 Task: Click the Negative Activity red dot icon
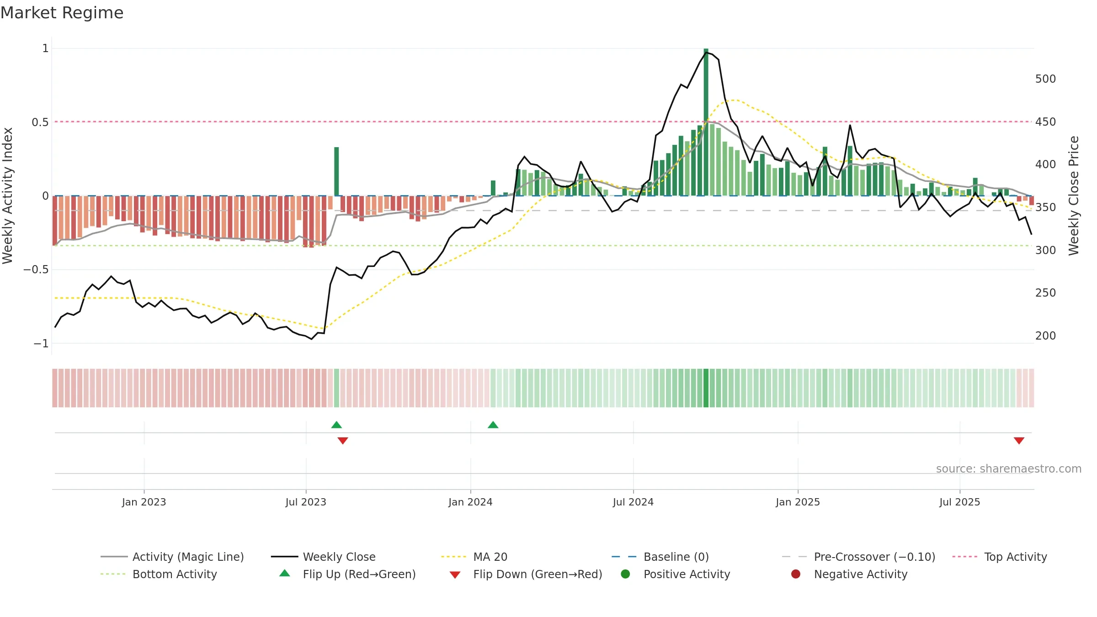[796, 574]
